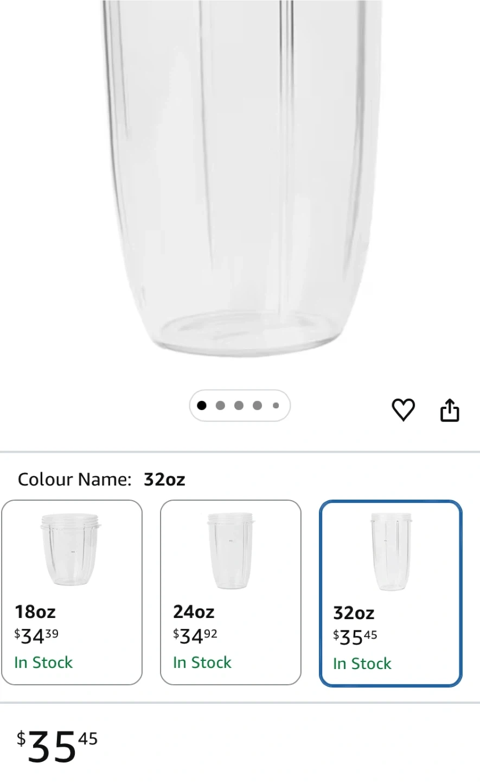Image resolution: width=480 pixels, height=782 pixels.
Task: Tap the share icon
Action: (449, 410)
